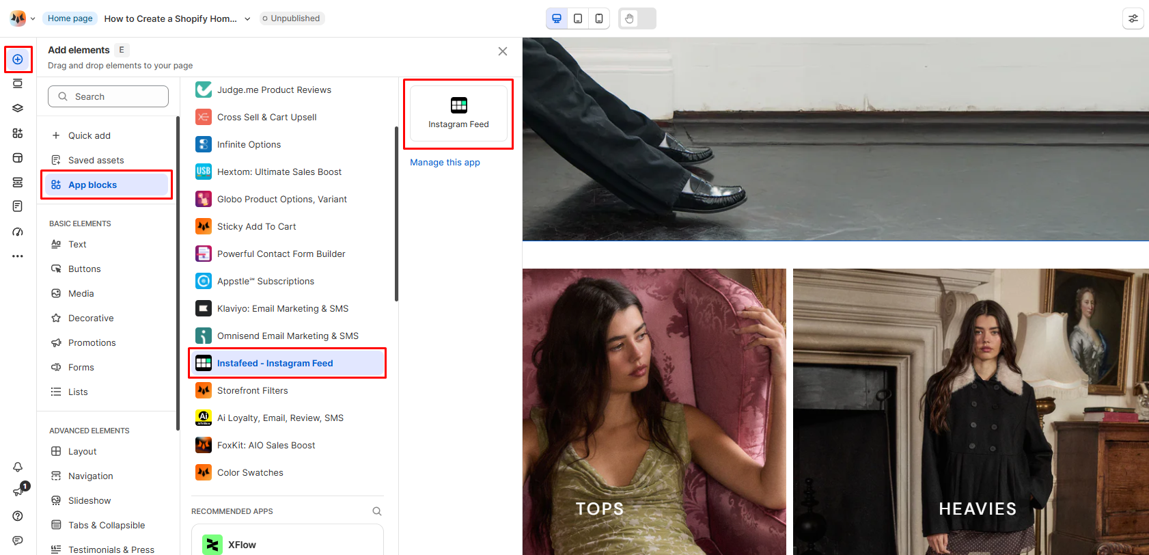Toggle the hand pan tool switch
Image resolution: width=1149 pixels, height=555 pixels.
[637, 18]
